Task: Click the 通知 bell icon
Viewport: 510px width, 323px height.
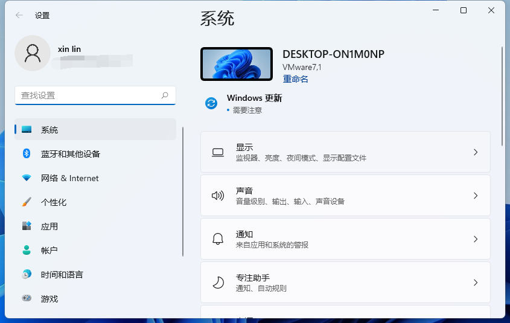Action: coord(218,239)
